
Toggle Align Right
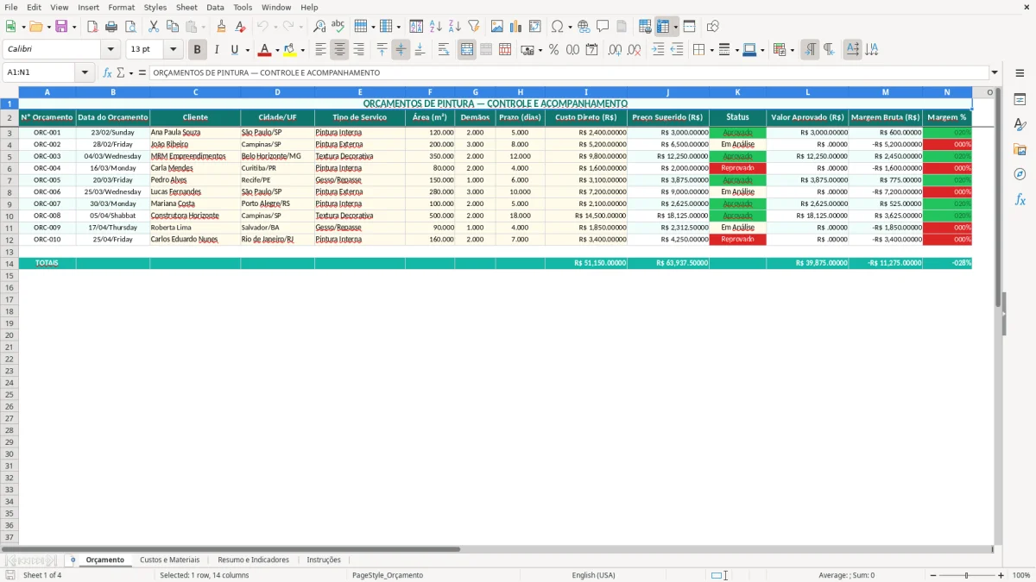tap(359, 50)
